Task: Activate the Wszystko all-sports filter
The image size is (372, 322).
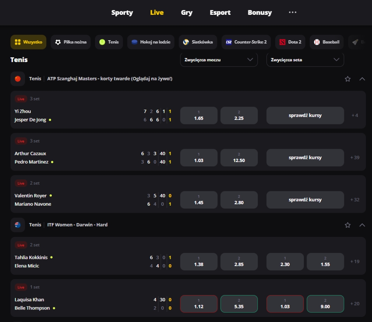Action: tap(28, 42)
